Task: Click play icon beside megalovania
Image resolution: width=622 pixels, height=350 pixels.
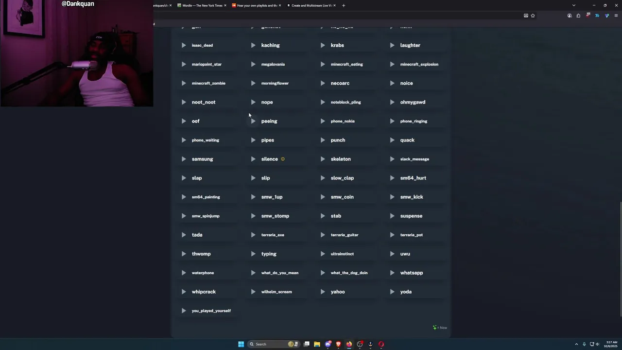Action: 253,64
